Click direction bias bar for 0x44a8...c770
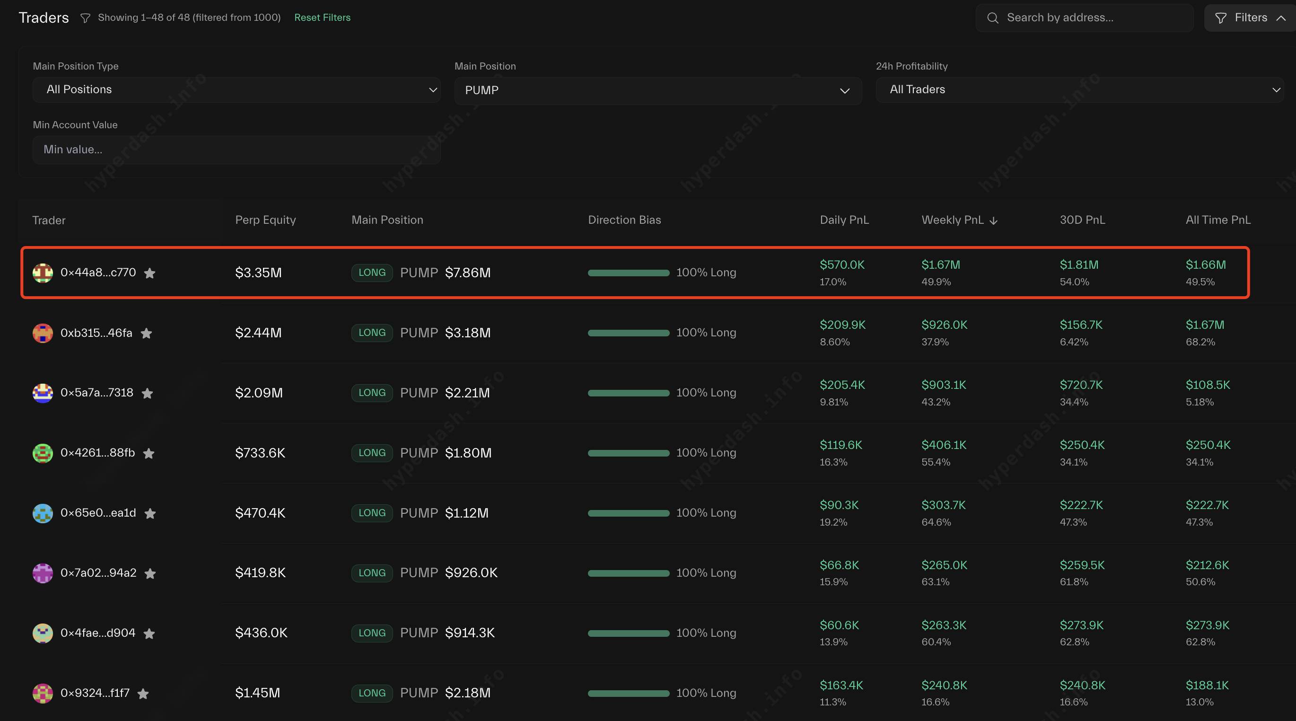 (629, 273)
